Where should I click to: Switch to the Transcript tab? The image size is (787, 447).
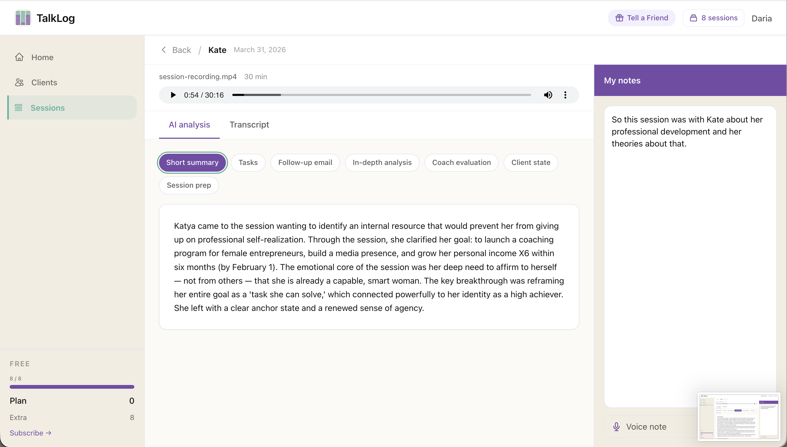(x=249, y=124)
